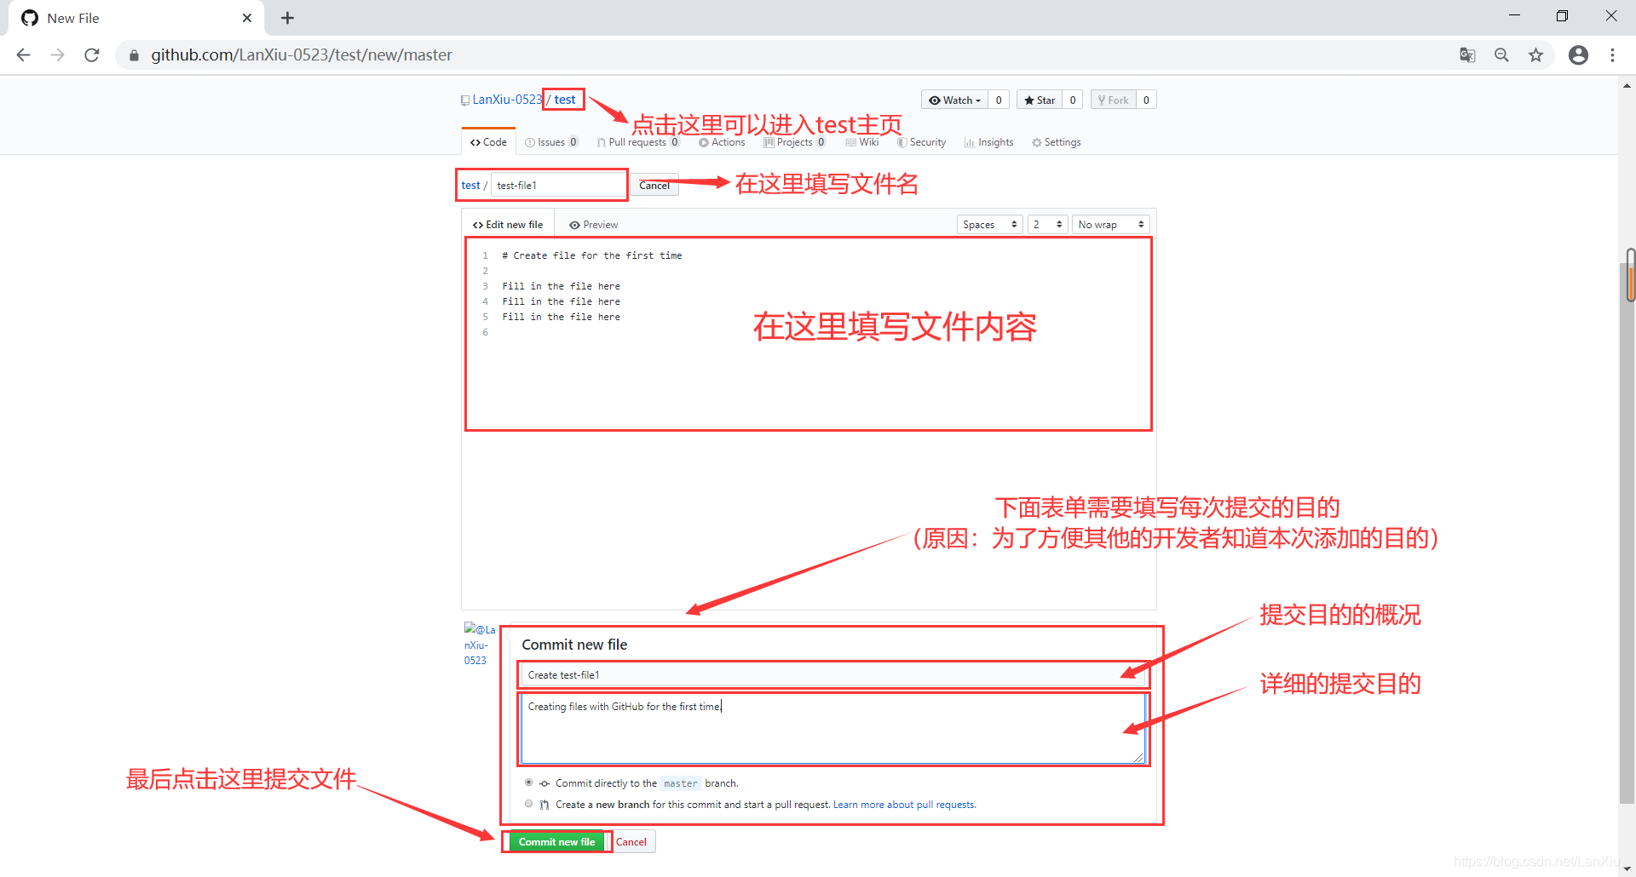This screenshot has height=877, width=1636.
Task: Switch to the Preview tab
Action: [594, 225]
